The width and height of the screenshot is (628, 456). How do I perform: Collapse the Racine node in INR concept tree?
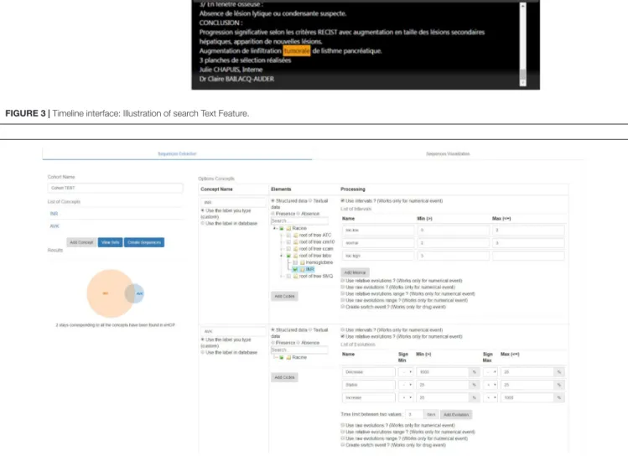point(275,229)
